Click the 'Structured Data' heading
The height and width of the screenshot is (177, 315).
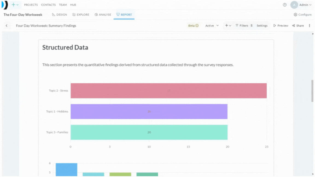point(65,47)
